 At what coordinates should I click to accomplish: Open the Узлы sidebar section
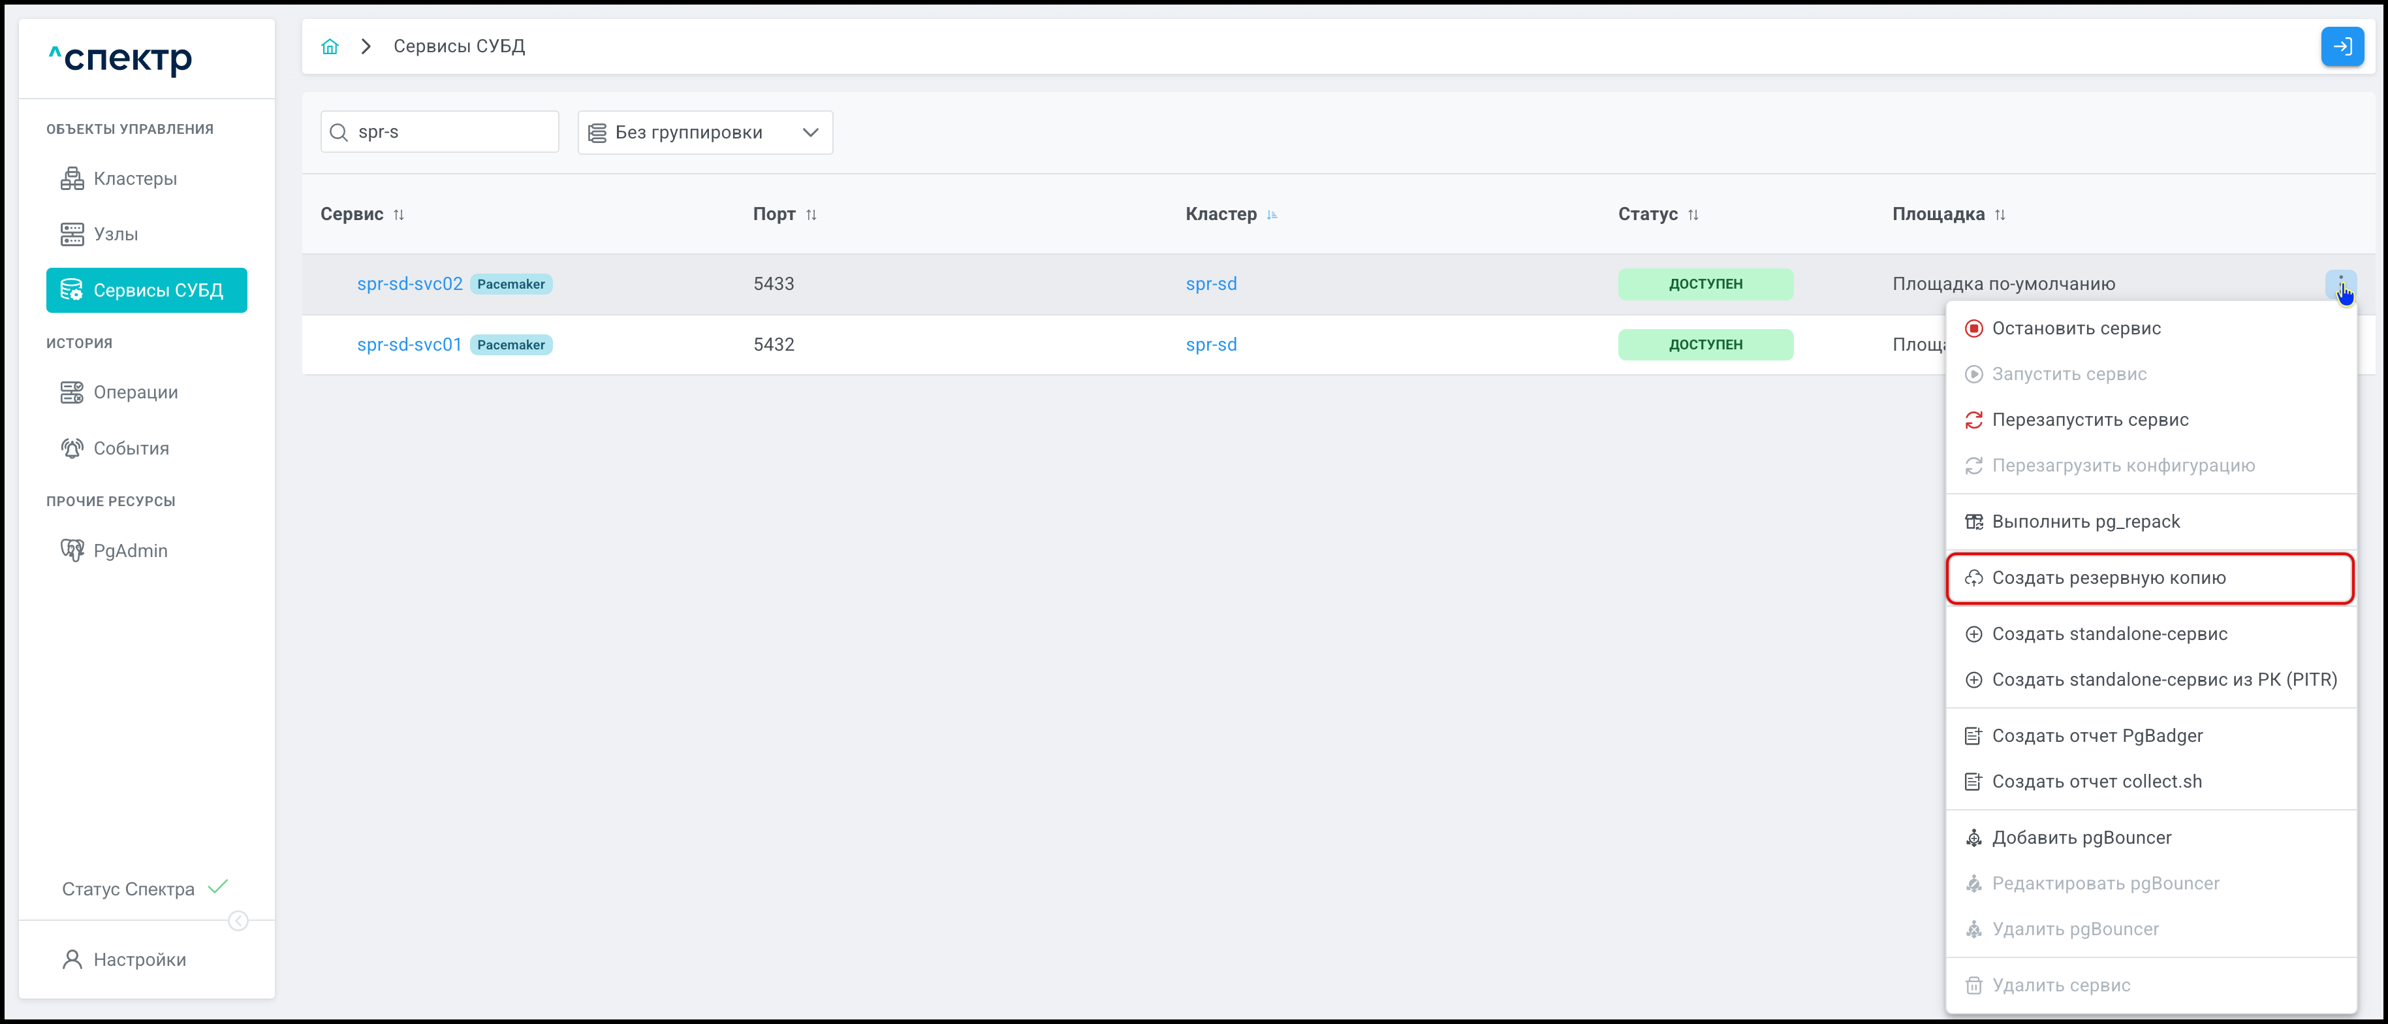(x=115, y=234)
